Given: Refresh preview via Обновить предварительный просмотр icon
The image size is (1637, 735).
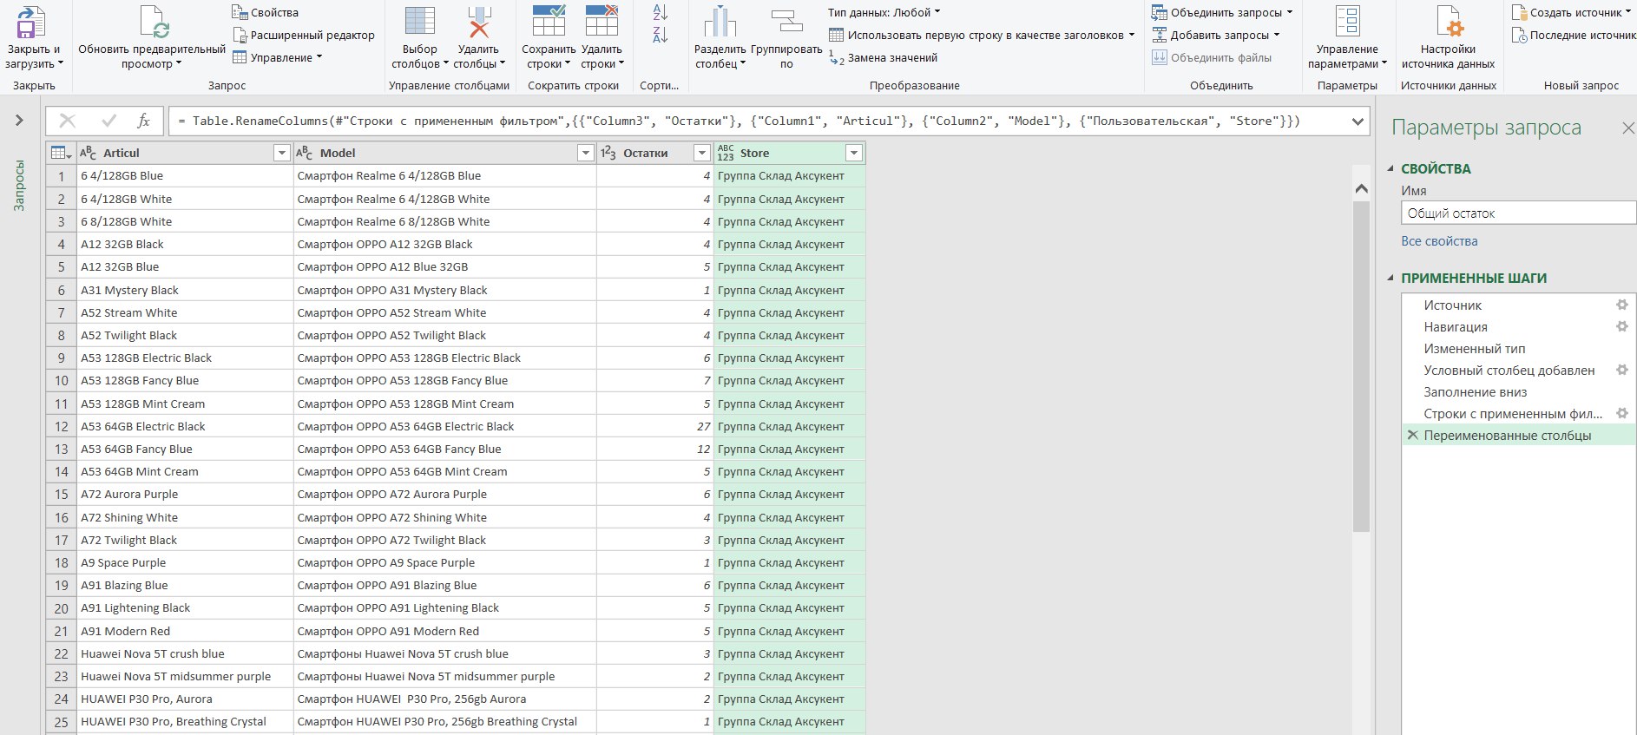Looking at the screenshot, I should pos(153,23).
